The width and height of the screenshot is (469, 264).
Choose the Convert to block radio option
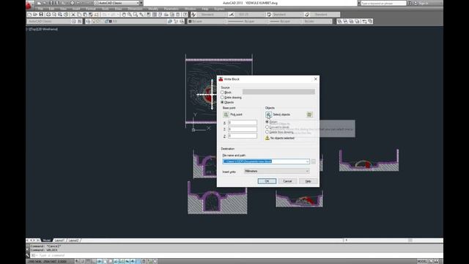click(267, 127)
